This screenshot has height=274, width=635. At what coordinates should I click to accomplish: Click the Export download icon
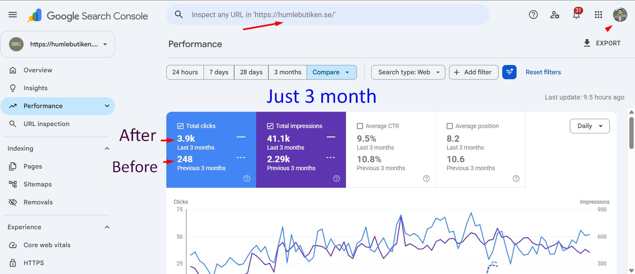tap(587, 43)
